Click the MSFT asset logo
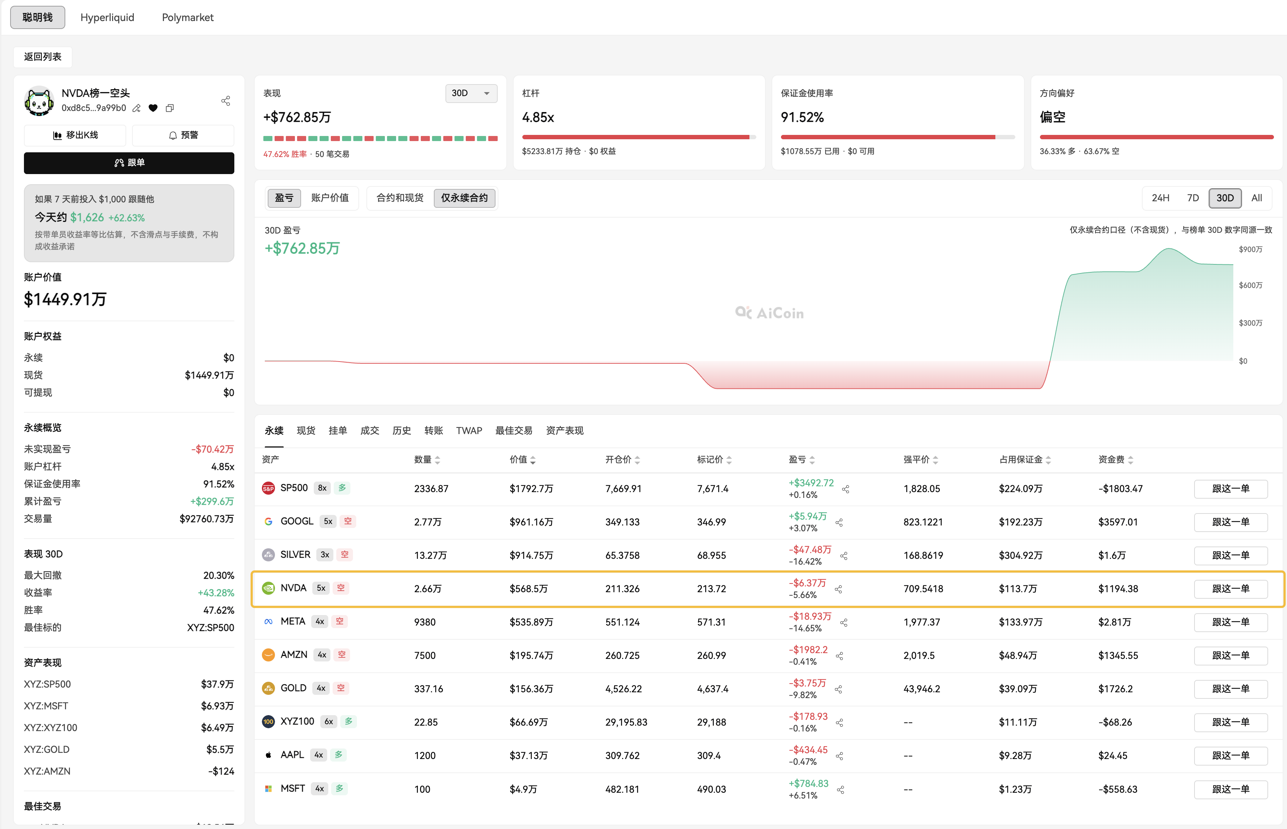The image size is (1287, 829). pos(268,789)
